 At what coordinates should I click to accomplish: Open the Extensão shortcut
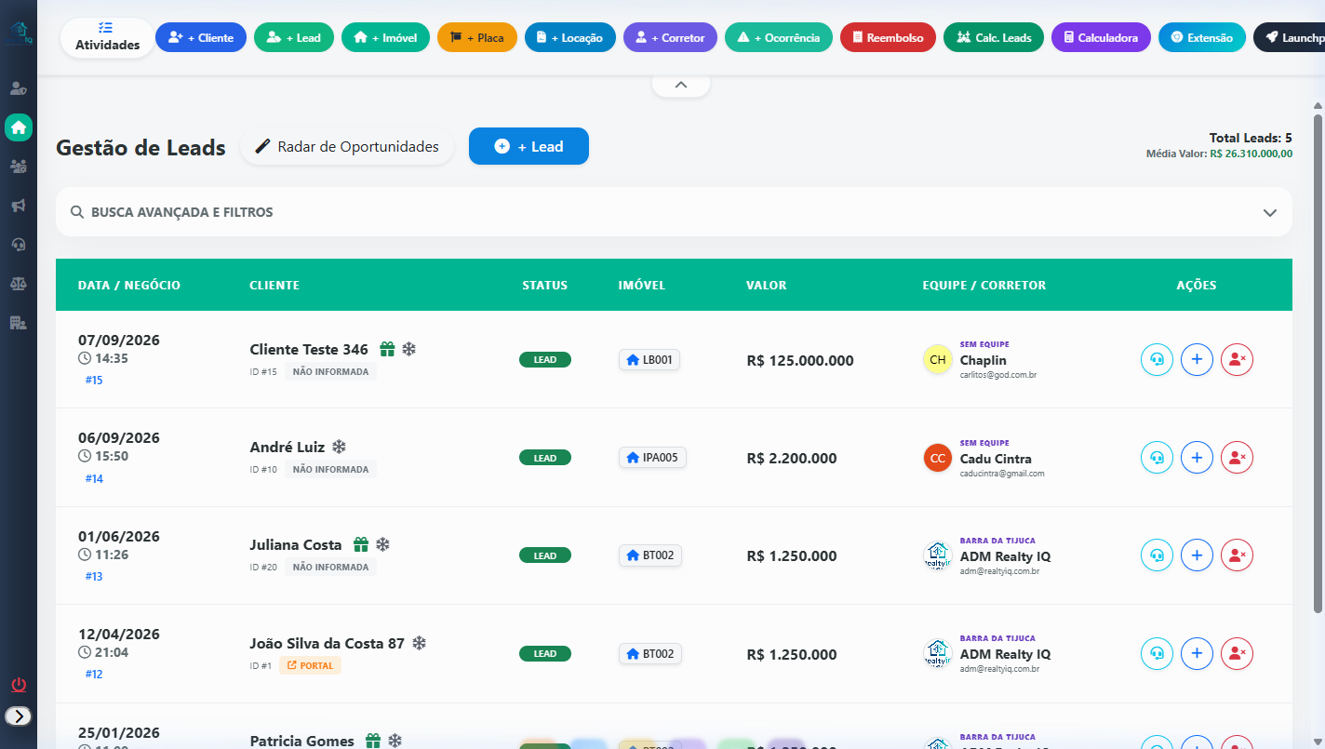coord(1202,38)
